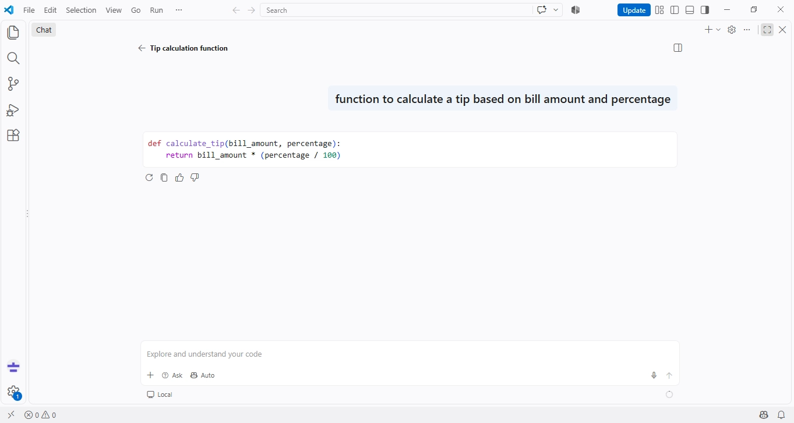Start a new chat with plus icon
The width and height of the screenshot is (794, 423).
pyautogui.click(x=708, y=30)
